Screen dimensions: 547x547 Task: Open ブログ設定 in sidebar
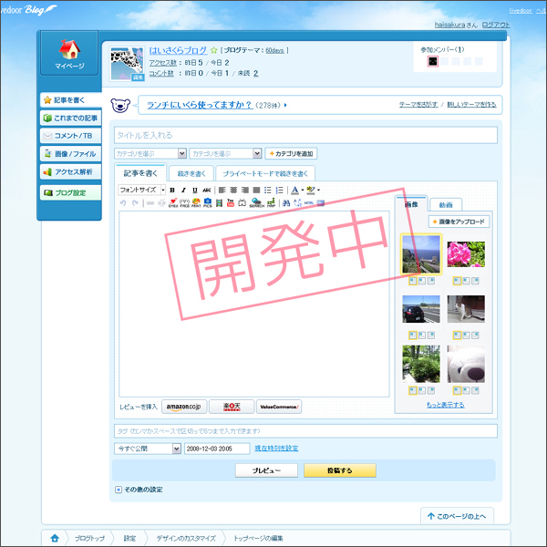coord(71,192)
